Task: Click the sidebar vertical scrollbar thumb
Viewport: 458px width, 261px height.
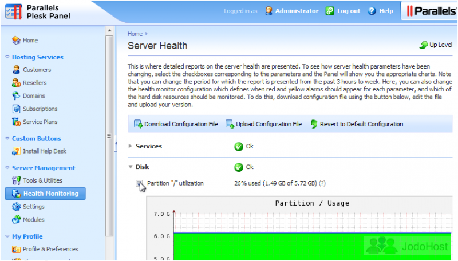Action: point(109,136)
